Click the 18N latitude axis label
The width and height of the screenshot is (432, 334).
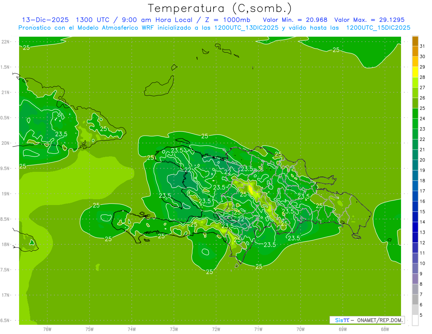[x=5, y=245]
